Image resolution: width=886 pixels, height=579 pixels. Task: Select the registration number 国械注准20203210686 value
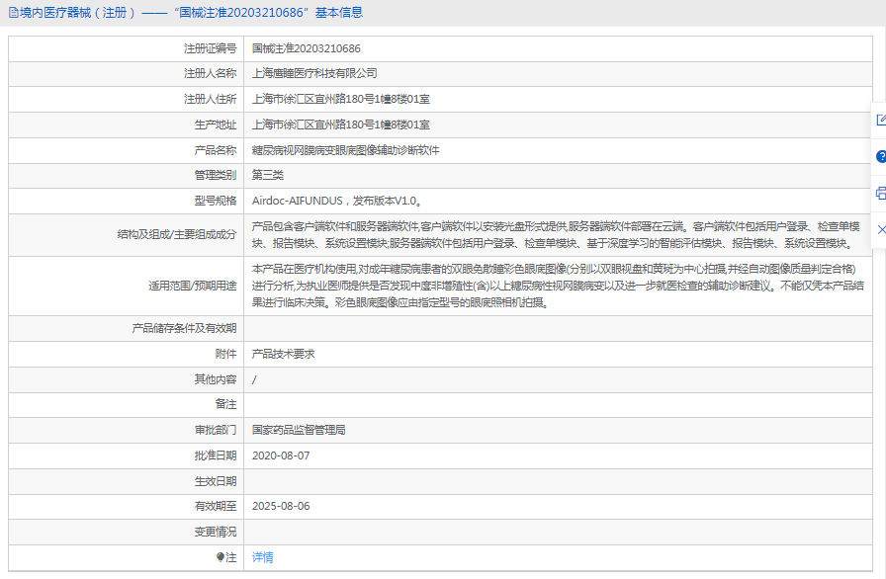pos(306,47)
